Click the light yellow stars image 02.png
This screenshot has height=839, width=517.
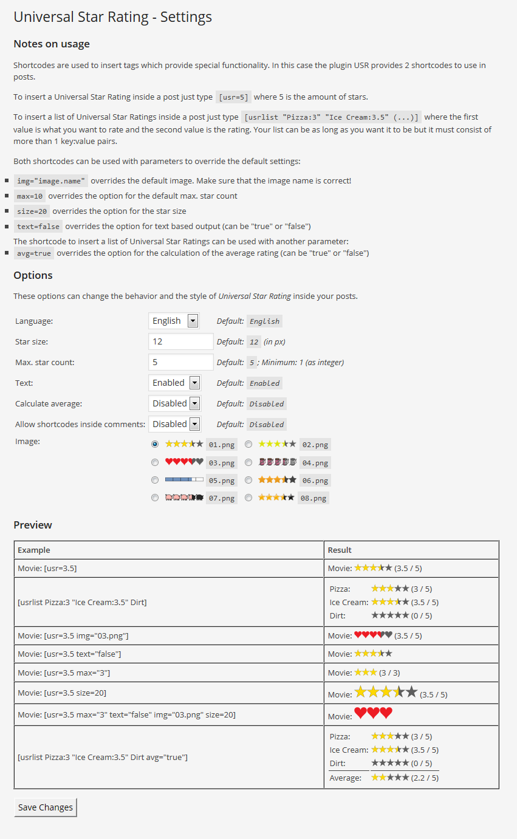pos(278,444)
